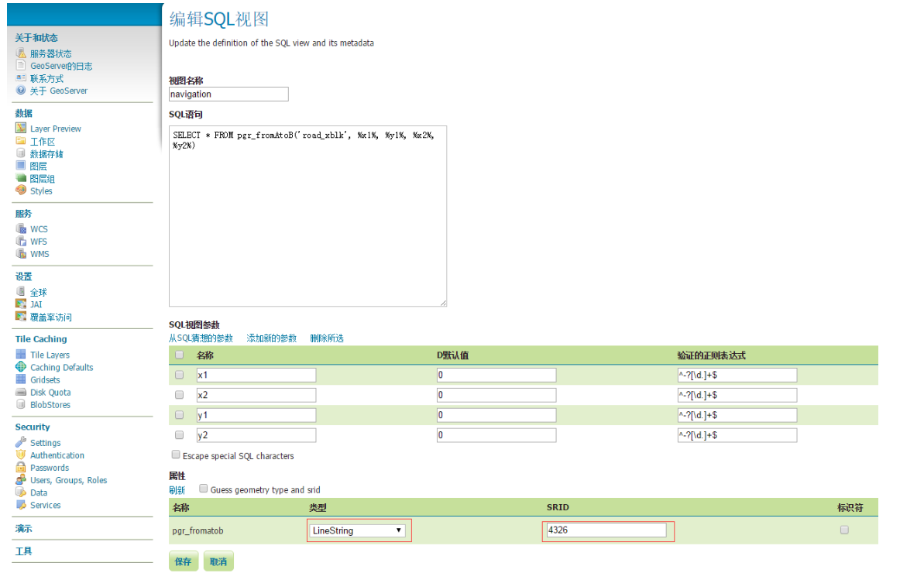Click the 保存 button to save
The width and height of the screenshot is (900, 580).
(x=183, y=560)
